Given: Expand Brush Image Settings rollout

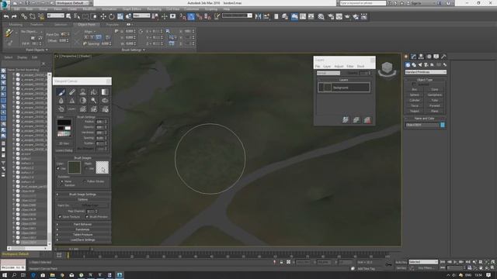Looking at the screenshot, I should [x=83, y=195].
